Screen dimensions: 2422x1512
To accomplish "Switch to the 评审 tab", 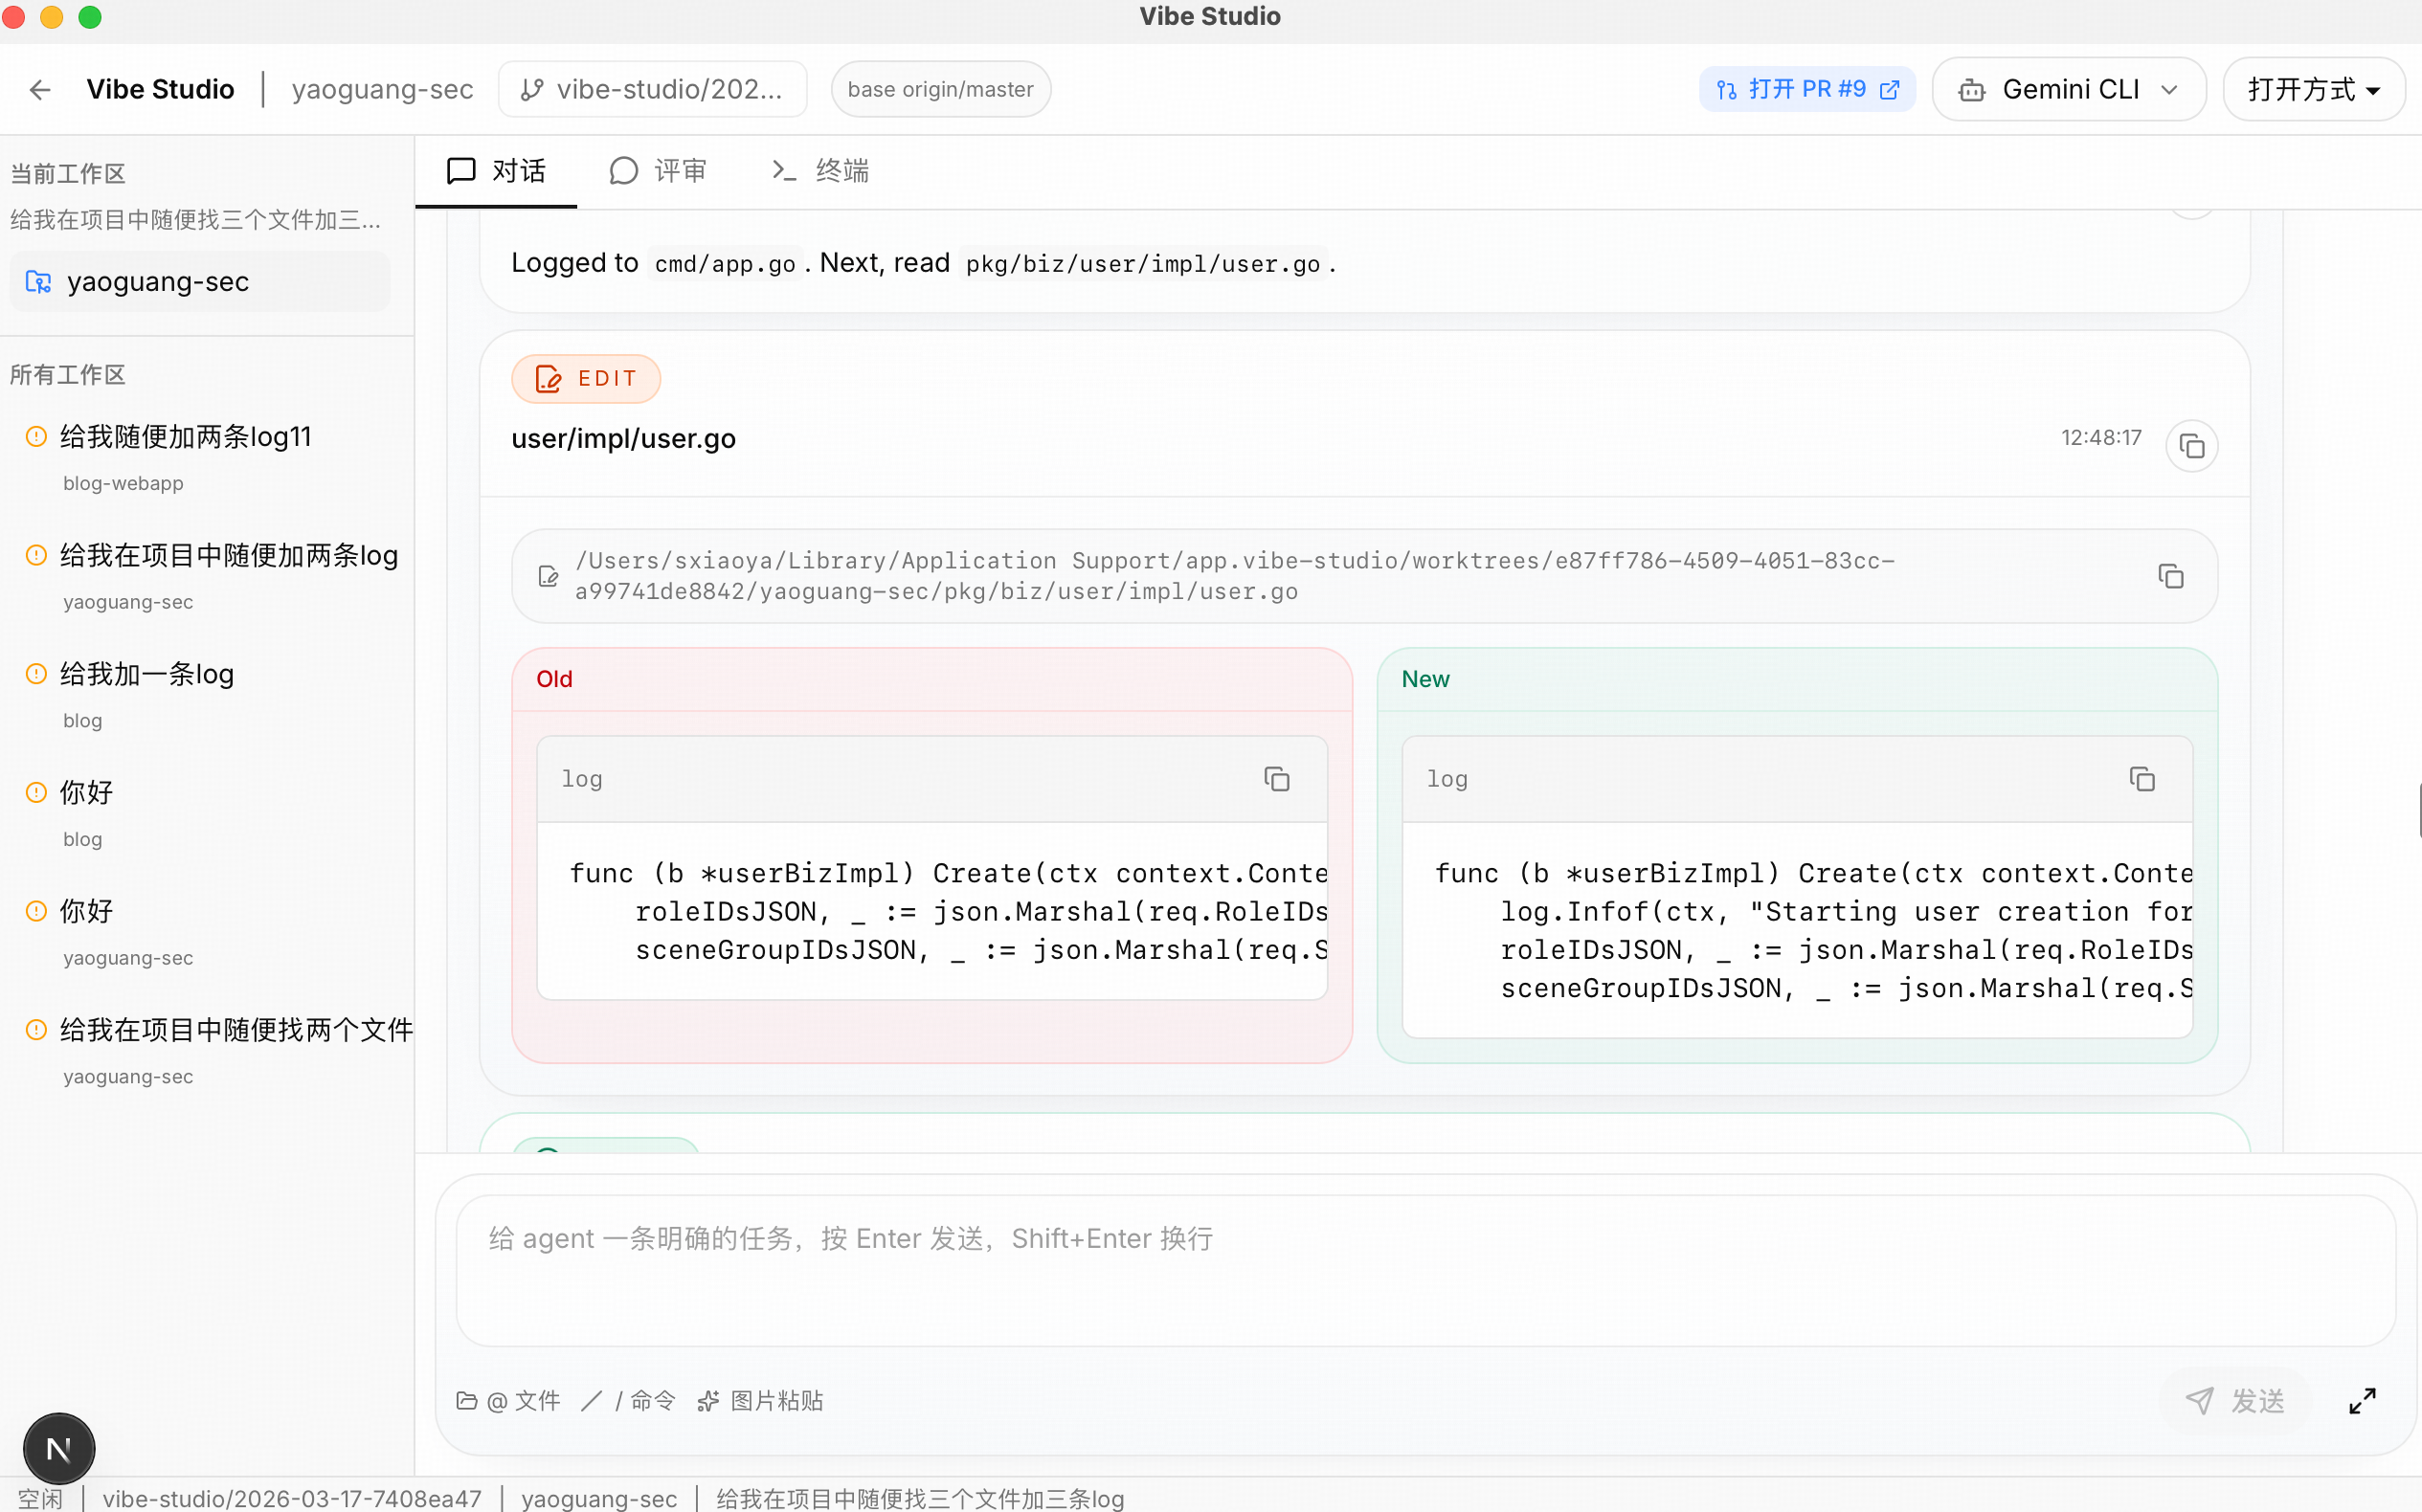I will tap(658, 171).
